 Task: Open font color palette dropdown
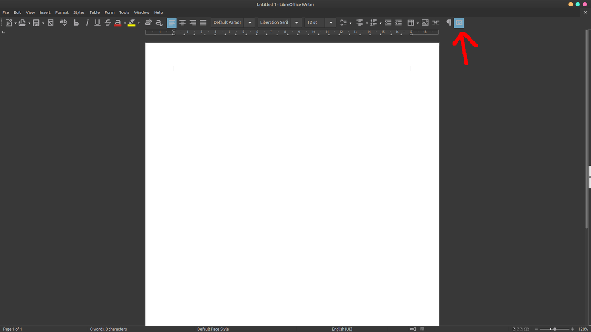pos(125,23)
